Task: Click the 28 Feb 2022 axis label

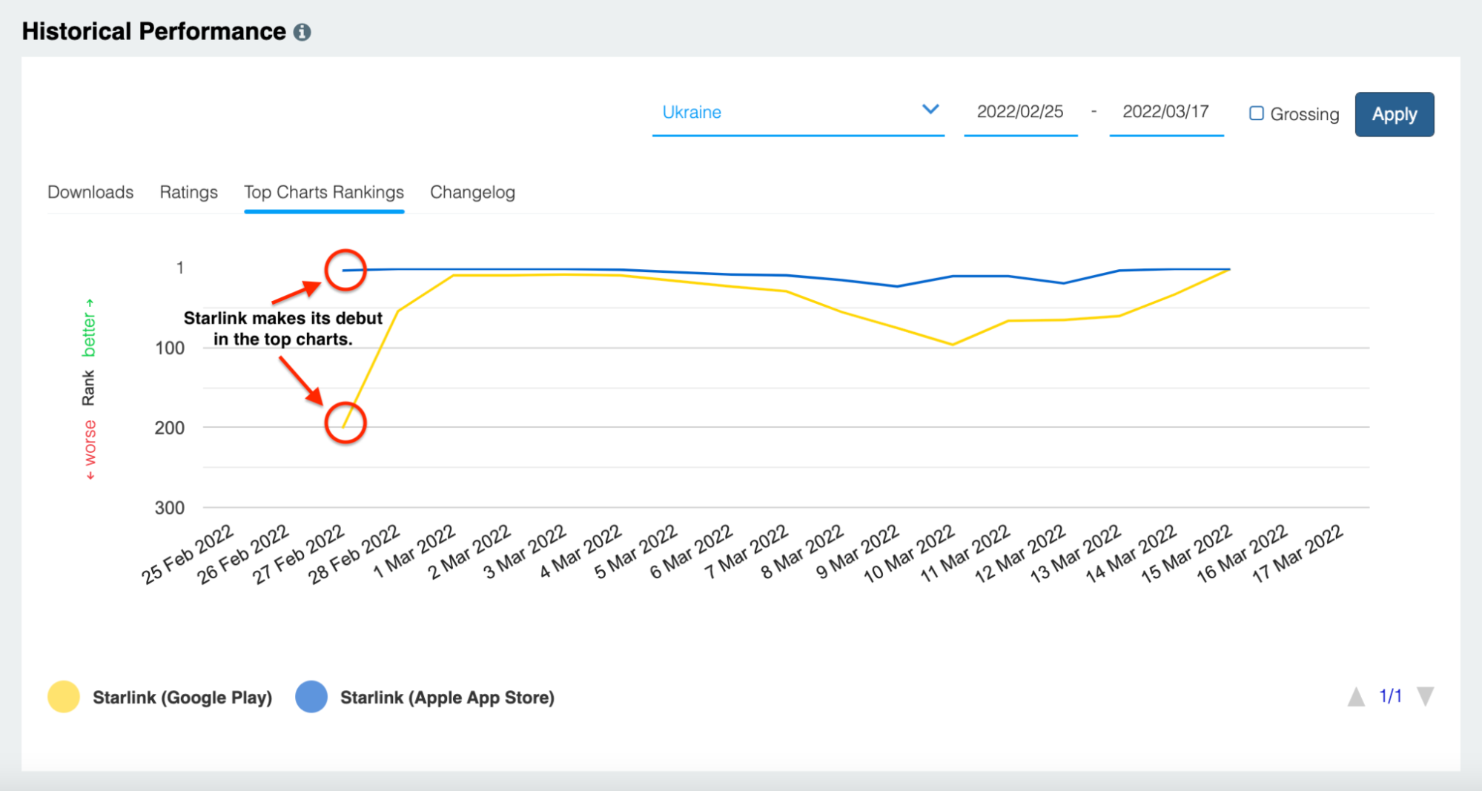Action: (x=354, y=554)
